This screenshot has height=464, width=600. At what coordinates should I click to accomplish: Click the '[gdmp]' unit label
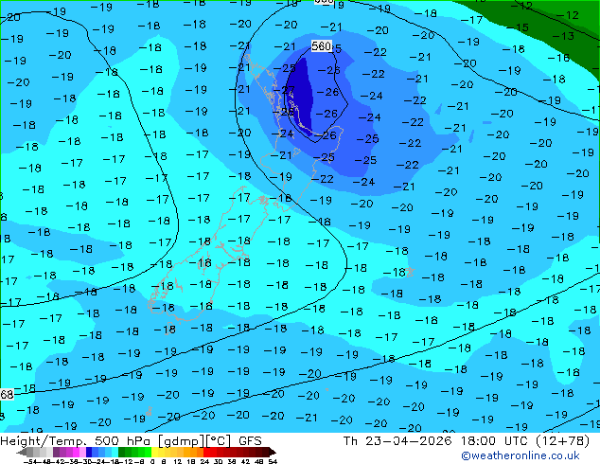(x=181, y=441)
